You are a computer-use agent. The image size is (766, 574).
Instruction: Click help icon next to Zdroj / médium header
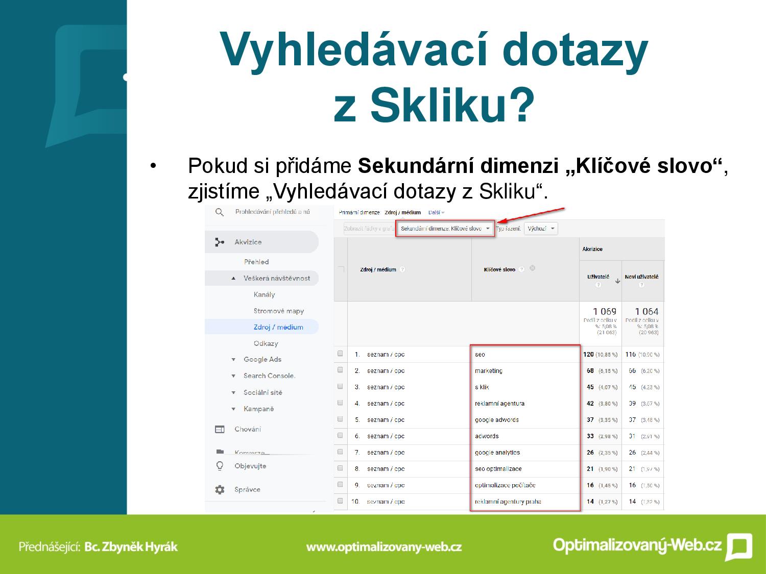point(402,269)
